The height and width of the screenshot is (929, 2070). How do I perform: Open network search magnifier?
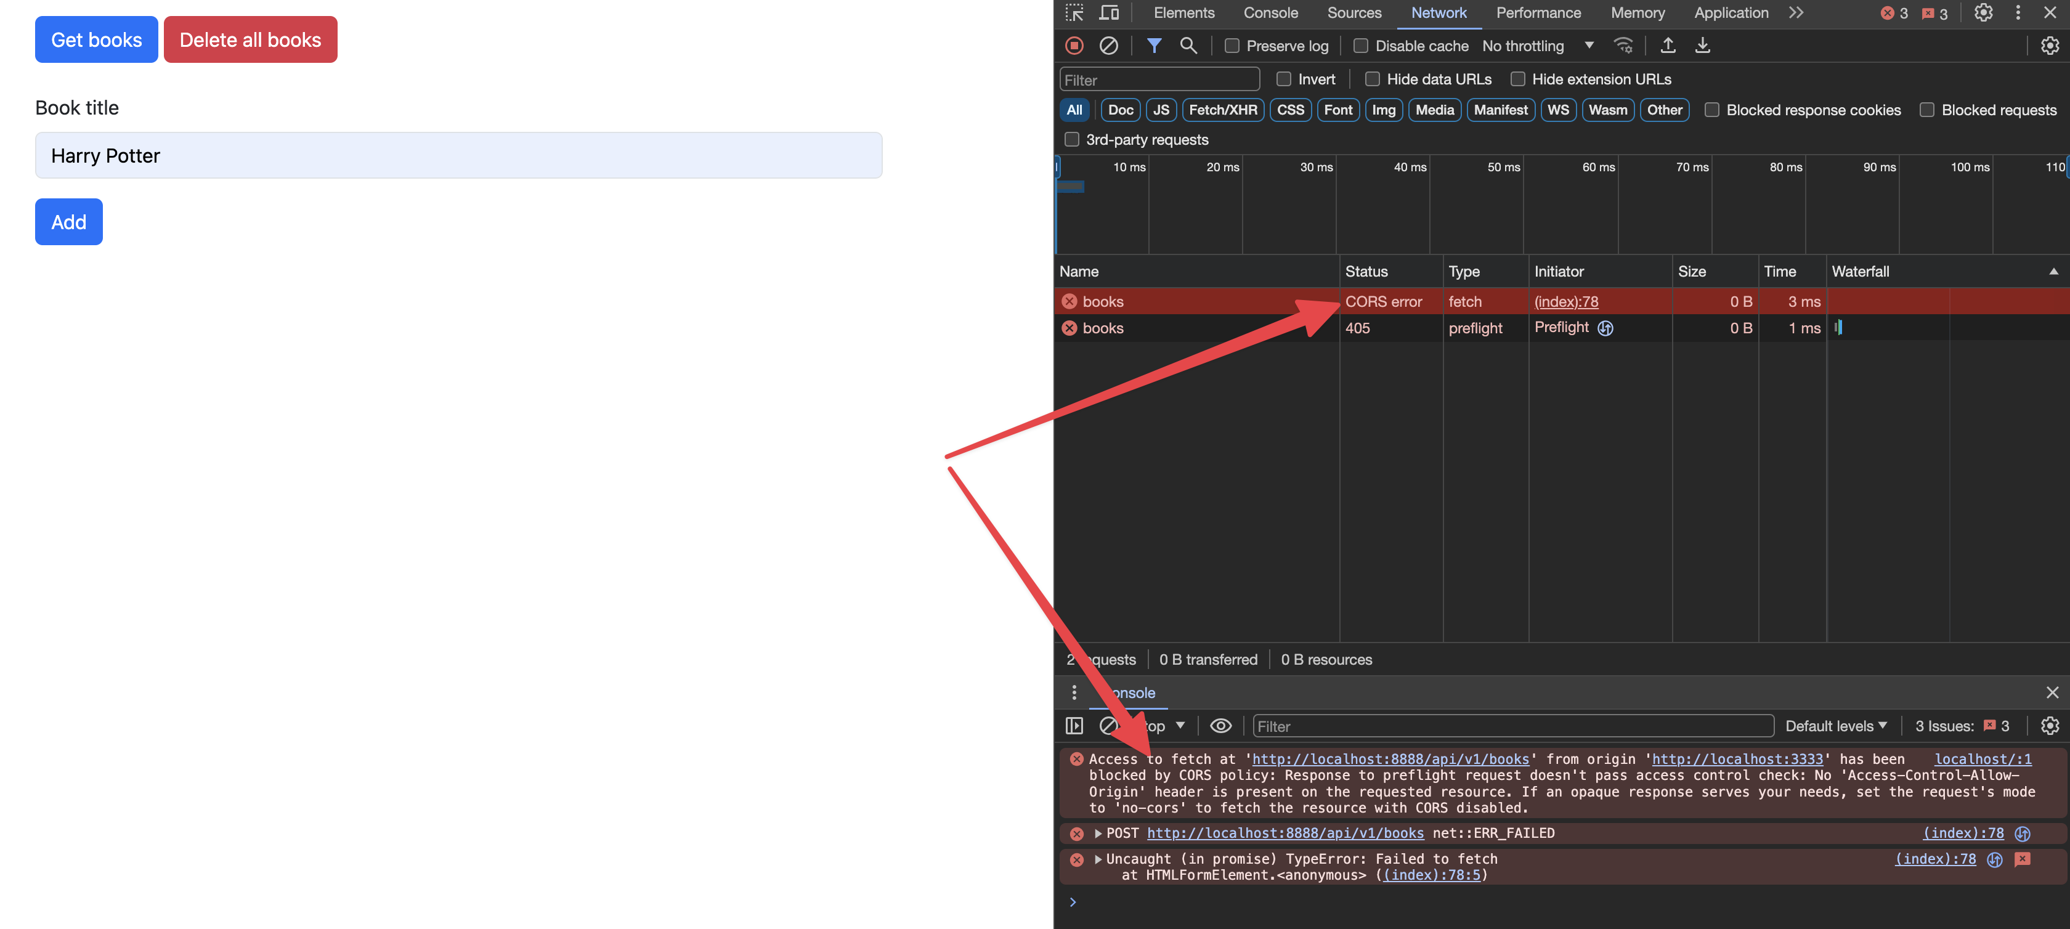pyautogui.click(x=1188, y=46)
